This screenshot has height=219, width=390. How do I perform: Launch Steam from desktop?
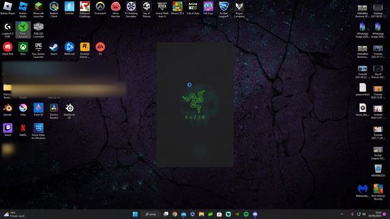click(54, 49)
